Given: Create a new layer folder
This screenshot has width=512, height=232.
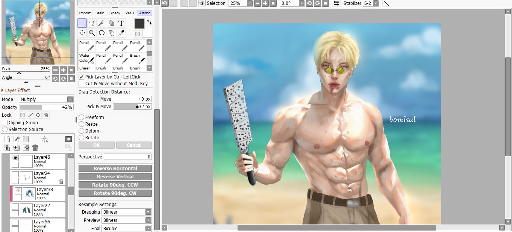Looking at the screenshot, I should pyautogui.click(x=26, y=139).
